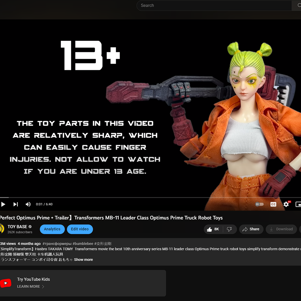Open the #bumblebee hashtag link
The height and width of the screenshot is (301, 301).
click(83, 244)
